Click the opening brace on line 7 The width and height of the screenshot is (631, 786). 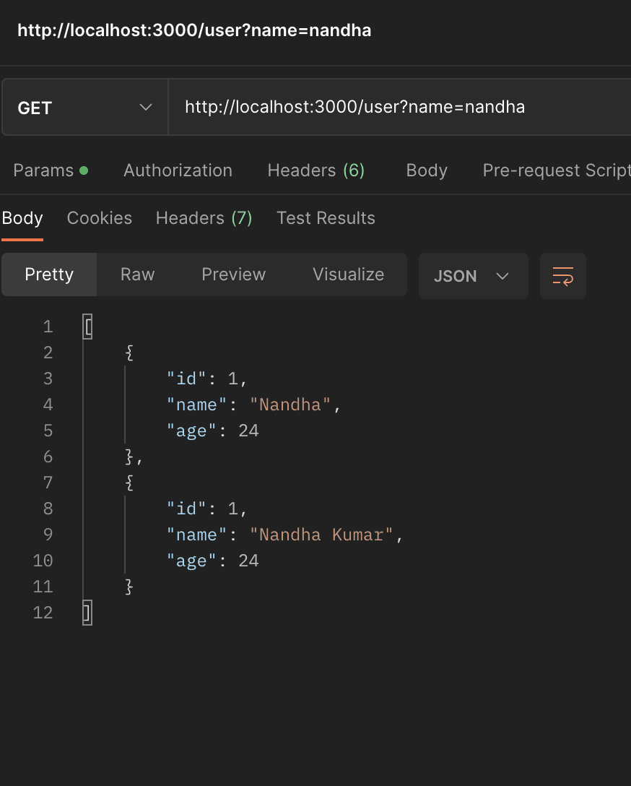tap(129, 483)
